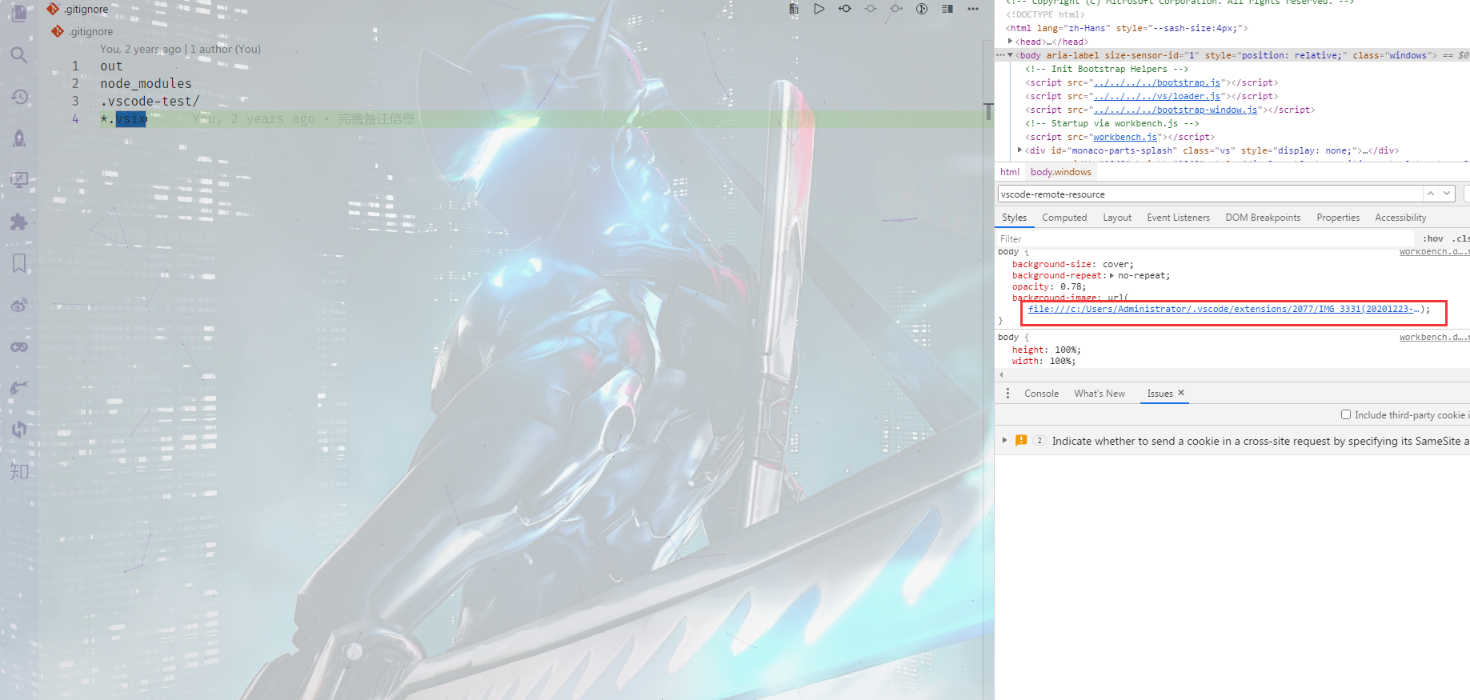Go to previous change commit icon

pyautogui.click(x=845, y=9)
